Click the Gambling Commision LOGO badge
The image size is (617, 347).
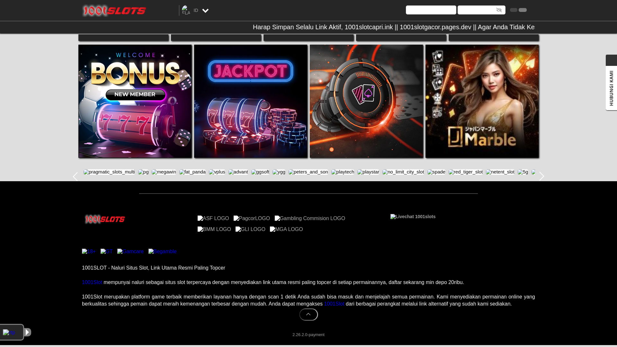click(310, 218)
